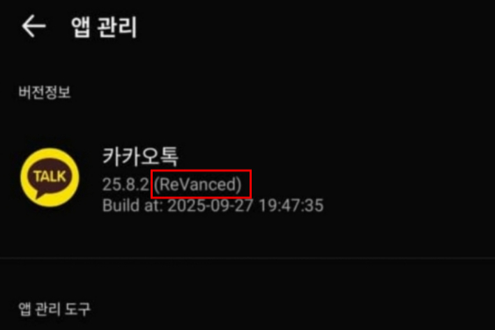Click the version number 25.8.2
Viewport: 495px width, 330px height.
pos(125,184)
